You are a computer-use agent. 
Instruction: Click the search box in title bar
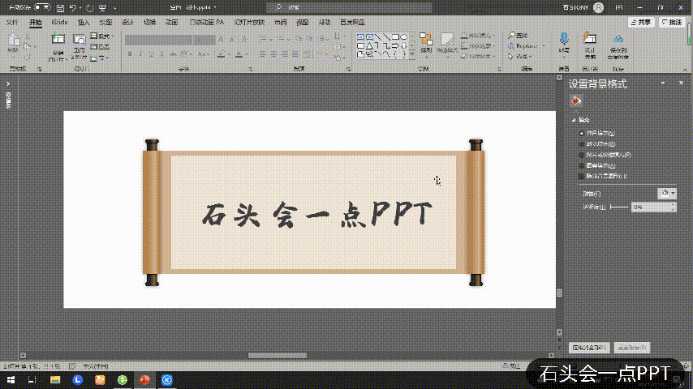(x=349, y=7)
